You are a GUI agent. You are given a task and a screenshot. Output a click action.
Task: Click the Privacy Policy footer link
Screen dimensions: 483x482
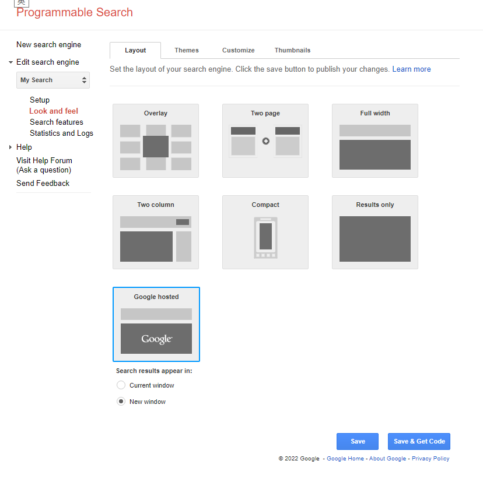pyautogui.click(x=430, y=459)
